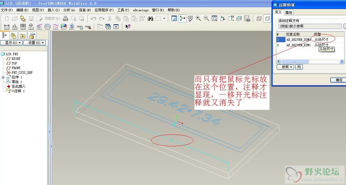Open the 文件(F) menu
This screenshot has height=185, width=346.
pyautogui.click(x=7, y=10)
